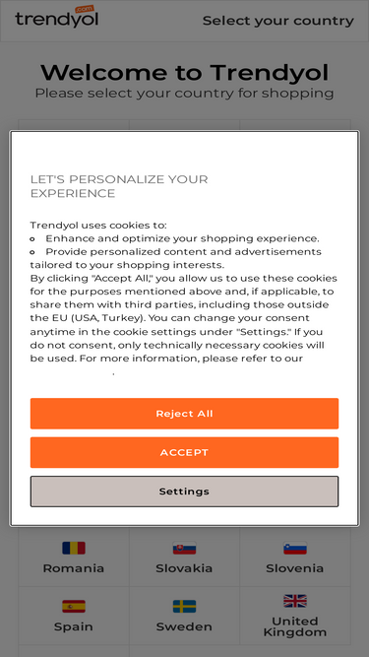369x657 pixels.
Task: Pick the United Kingdom flag icon
Action: [x=295, y=601]
